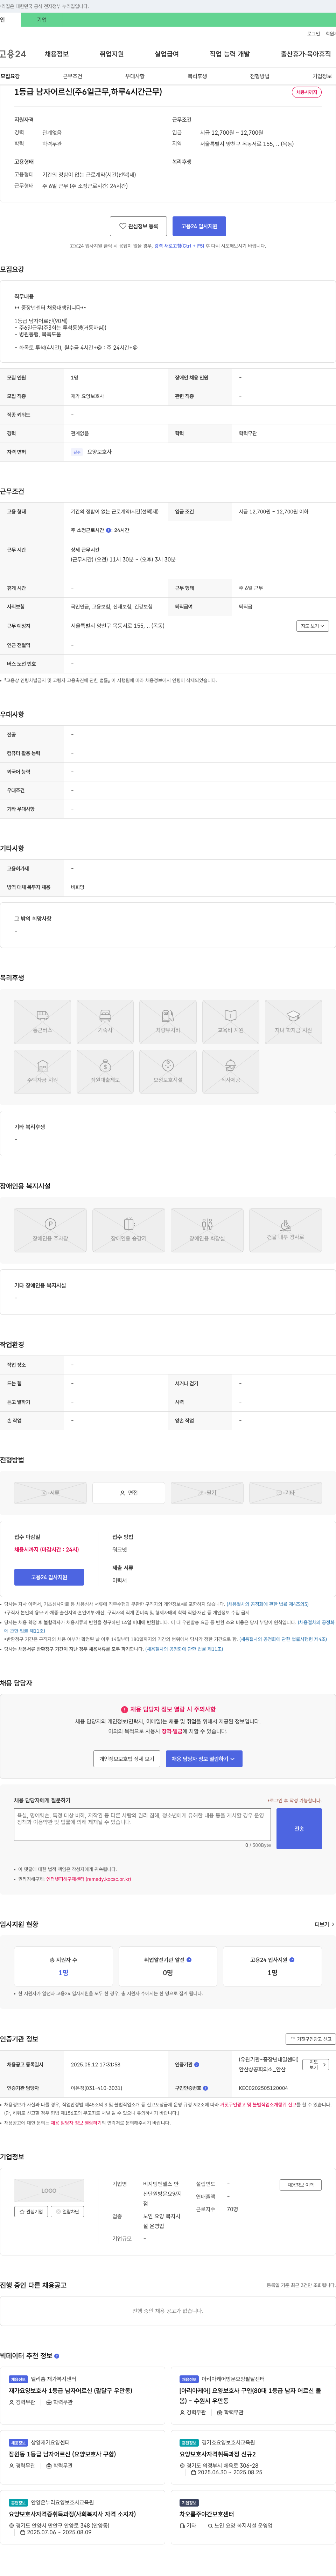Click the 장애인용 승강기 icon

128,1230
